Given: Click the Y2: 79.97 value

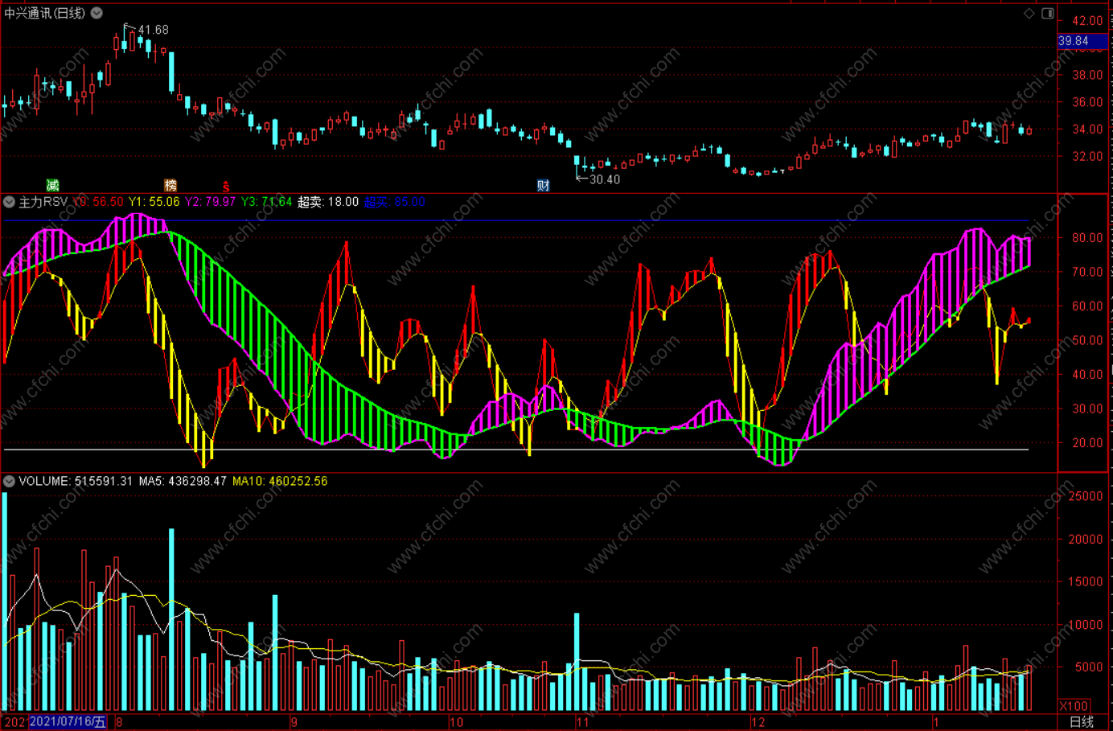Looking at the screenshot, I should tap(211, 202).
